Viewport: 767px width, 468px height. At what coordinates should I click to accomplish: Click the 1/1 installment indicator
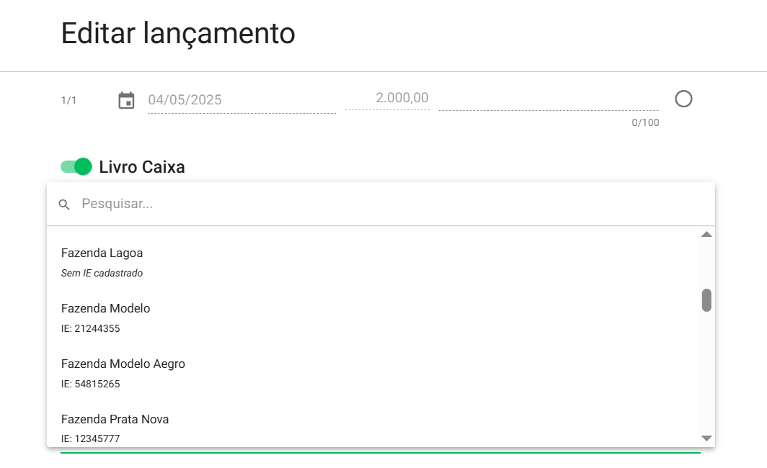coord(68,100)
